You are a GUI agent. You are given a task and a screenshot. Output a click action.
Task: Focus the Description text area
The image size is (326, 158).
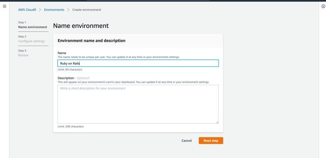pos(138,104)
